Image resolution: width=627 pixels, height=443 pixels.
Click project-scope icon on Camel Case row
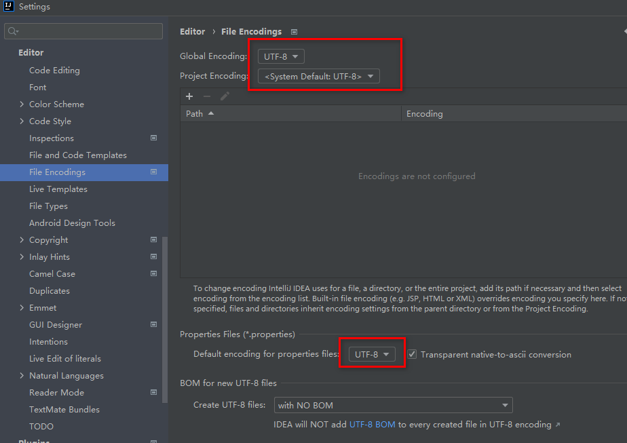(x=153, y=274)
